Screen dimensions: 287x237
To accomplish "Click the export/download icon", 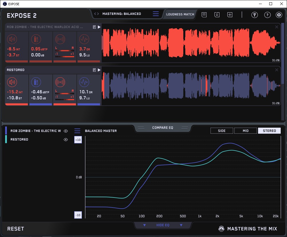I will tap(217, 15).
